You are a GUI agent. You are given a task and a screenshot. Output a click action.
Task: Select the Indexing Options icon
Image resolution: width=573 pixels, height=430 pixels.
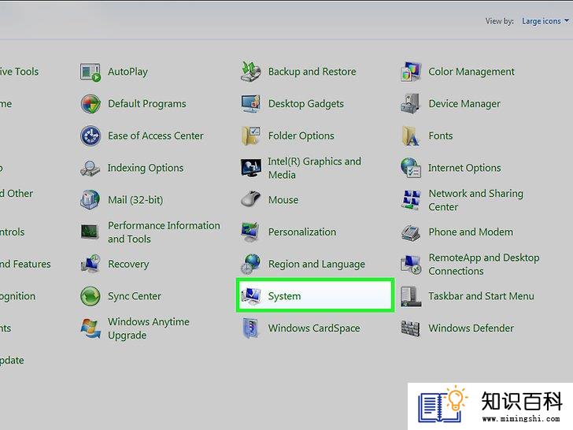(x=91, y=169)
